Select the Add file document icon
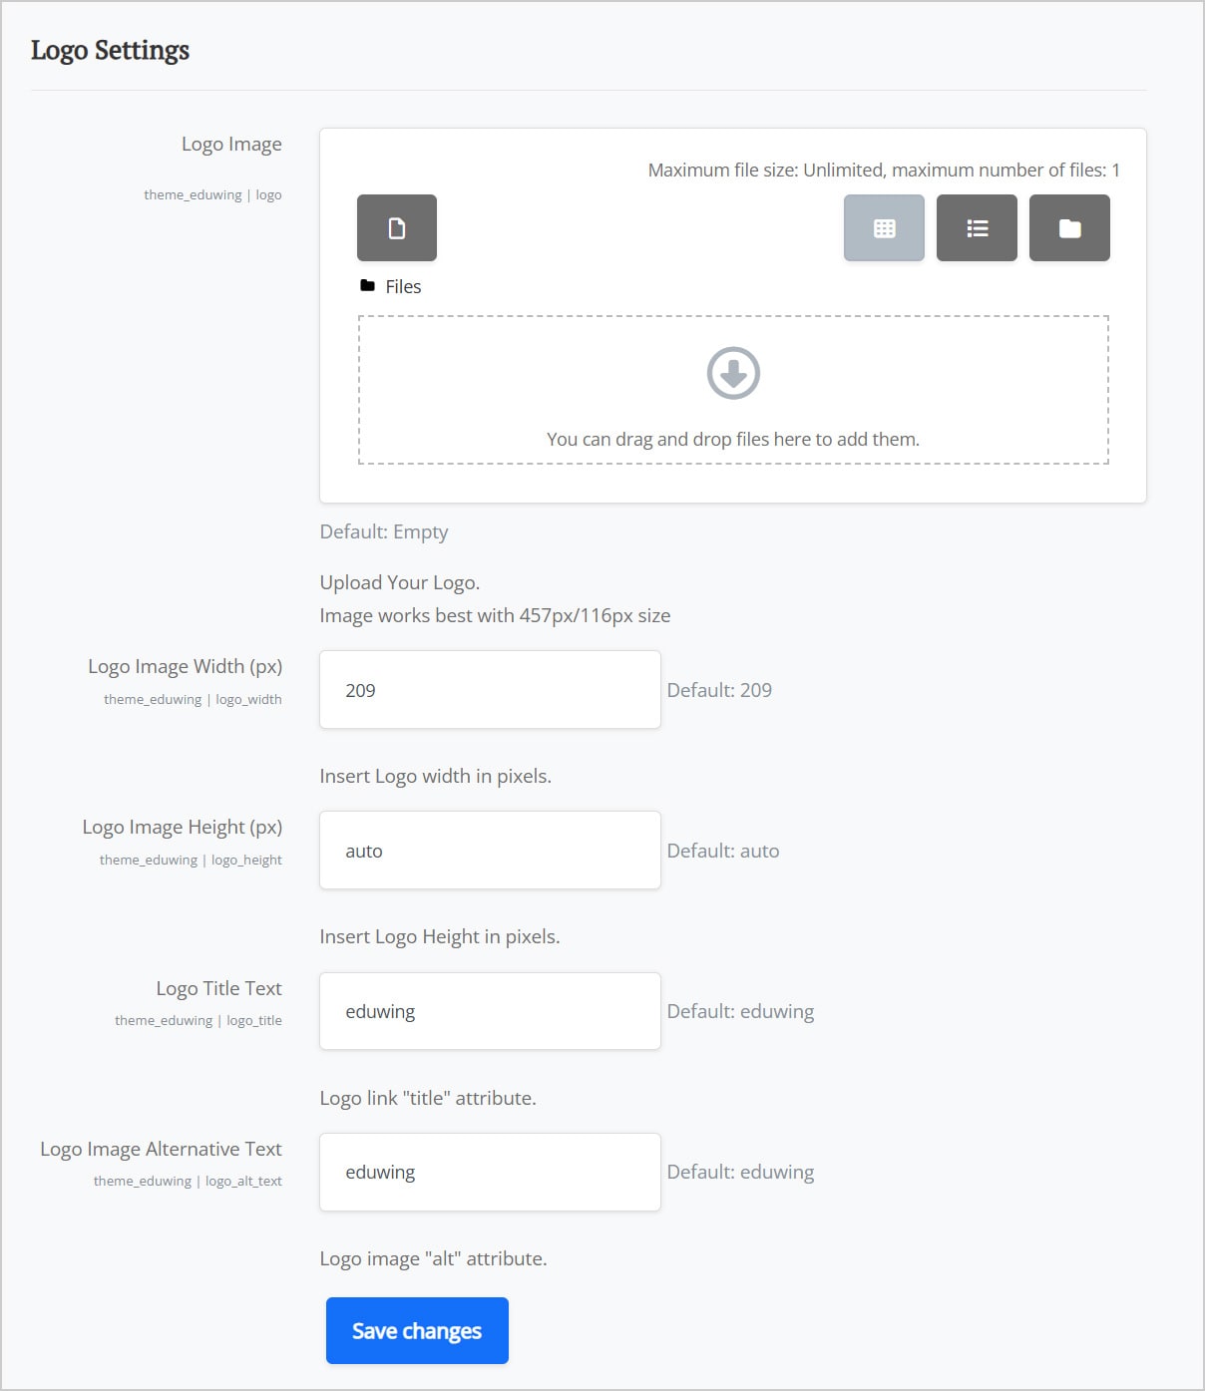Image resolution: width=1205 pixels, height=1391 pixels. [396, 227]
